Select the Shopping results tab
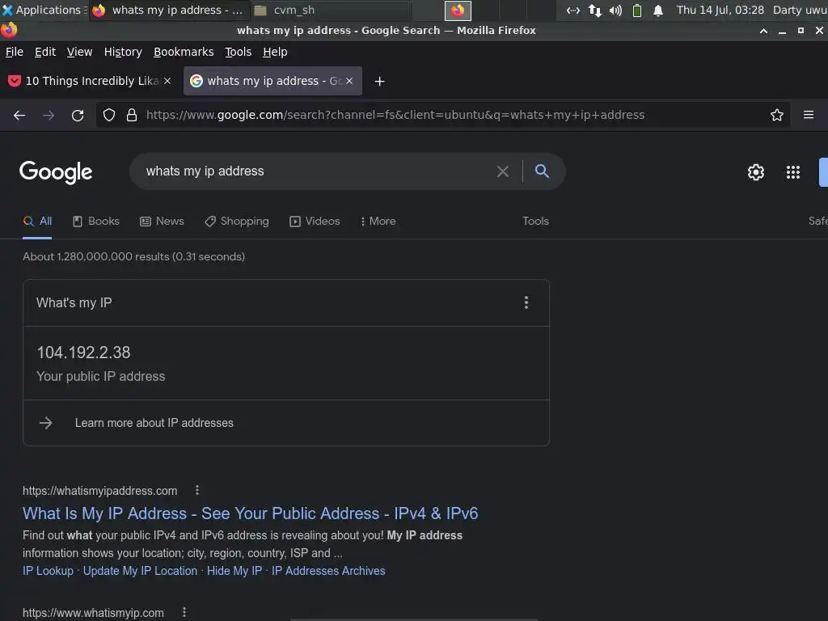The width and height of the screenshot is (828, 621). coord(237,222)
